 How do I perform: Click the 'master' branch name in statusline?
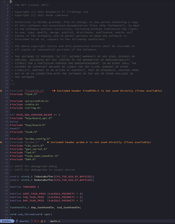point(24,221)
